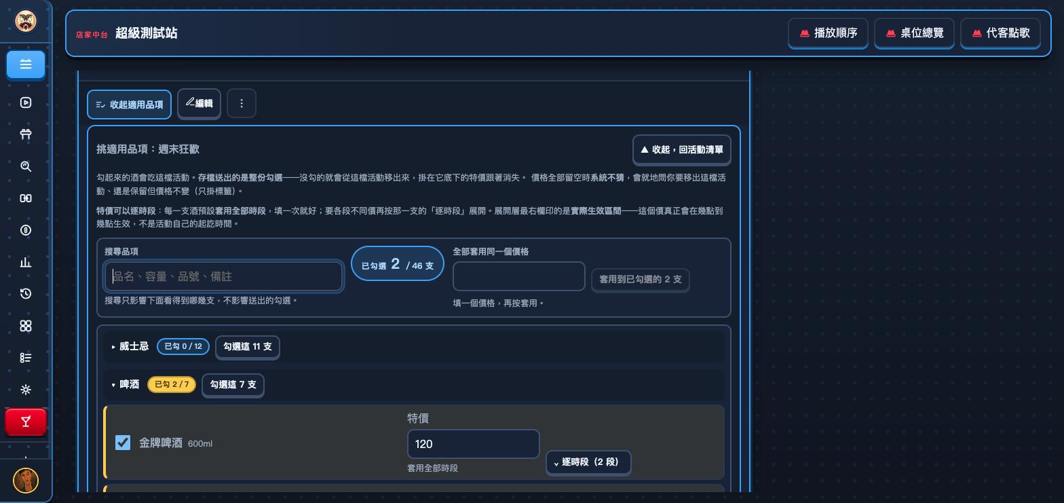This screenshot has height=503, width=1064.
Task: Click 勾選這 11 支 for 威士忌
Action: click(248, 346)
